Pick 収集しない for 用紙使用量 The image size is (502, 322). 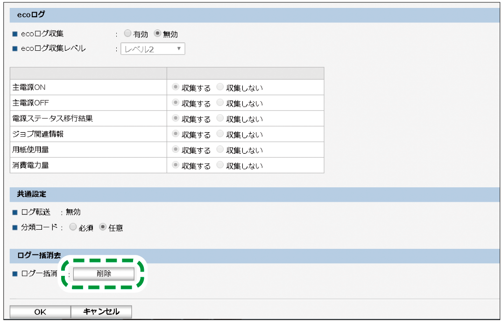220,150
